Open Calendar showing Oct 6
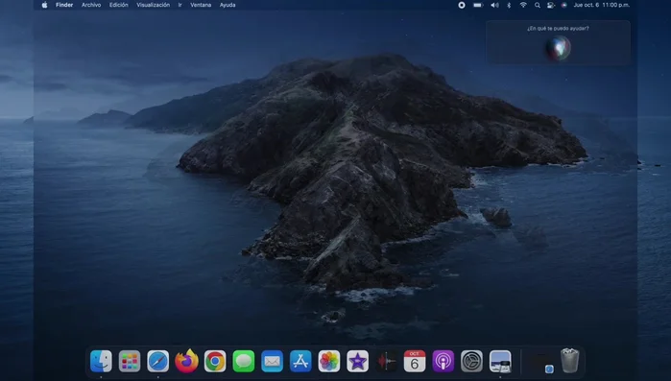Image resolution: width=671 pixels, height=381 pixels. click(415, 362)
